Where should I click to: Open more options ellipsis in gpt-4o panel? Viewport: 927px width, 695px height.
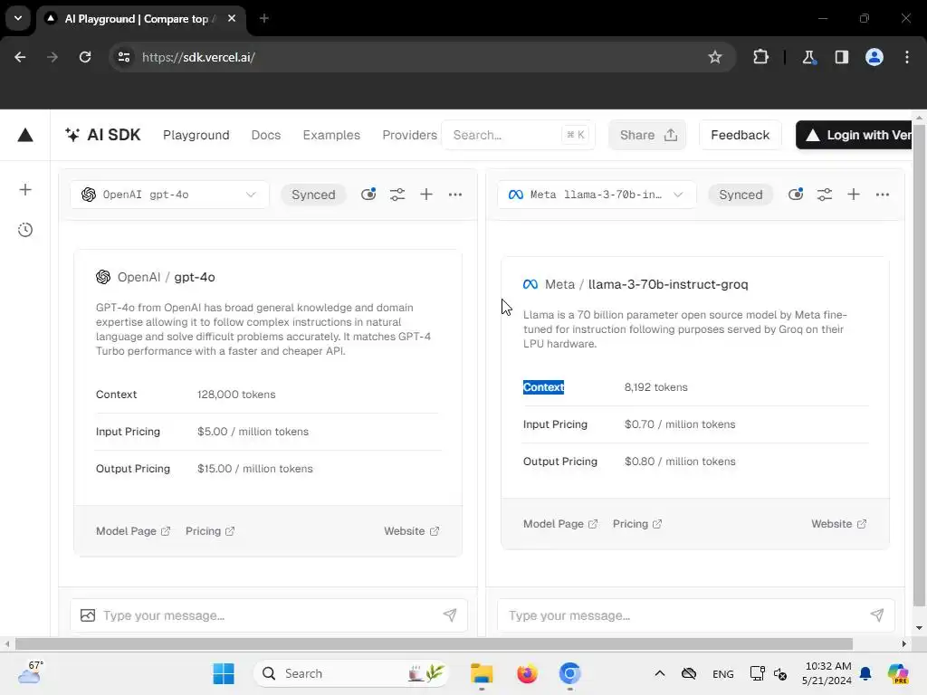pos(455,195)
